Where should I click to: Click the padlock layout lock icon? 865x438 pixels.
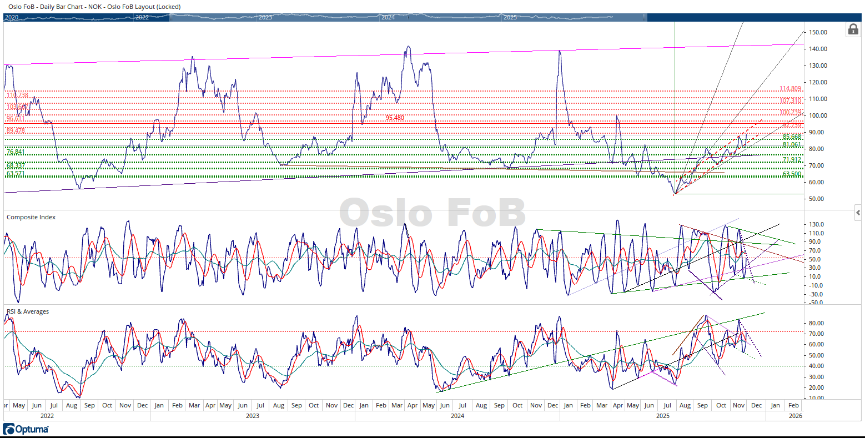coord(852,29)
